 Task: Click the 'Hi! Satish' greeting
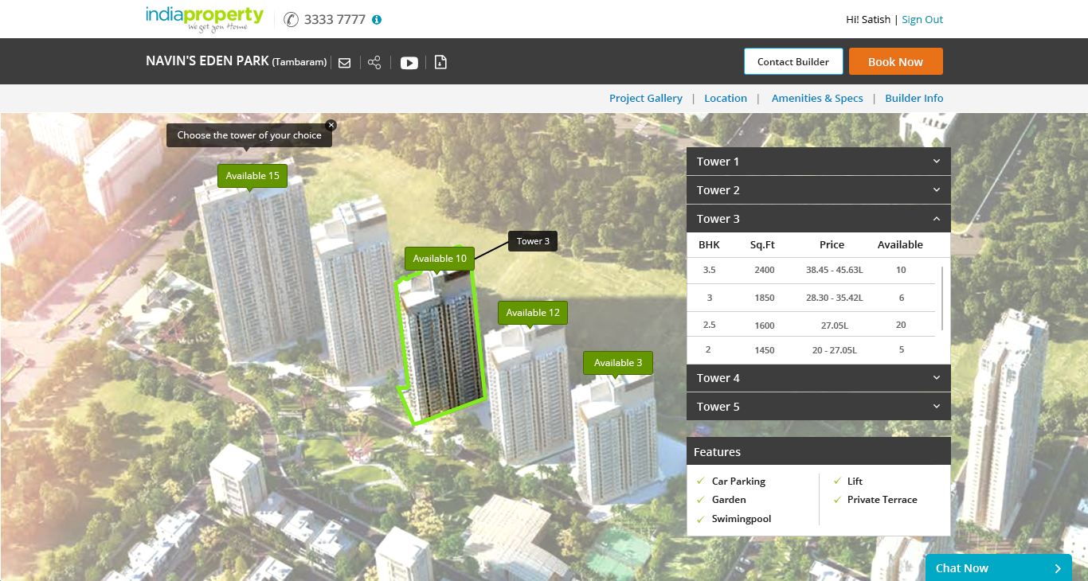pyautogui.click(x=868, y=19)
